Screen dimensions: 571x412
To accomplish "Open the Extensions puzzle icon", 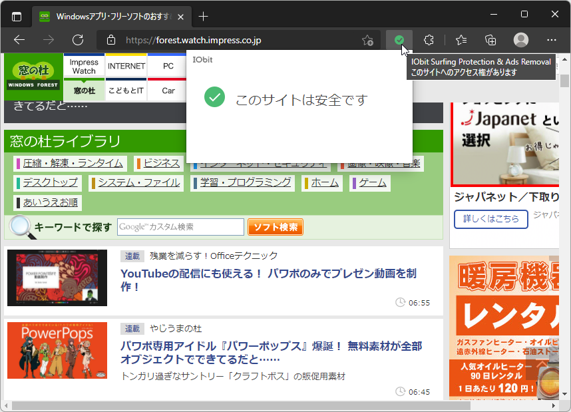I will pyautogui.click(x=429, y=40).
